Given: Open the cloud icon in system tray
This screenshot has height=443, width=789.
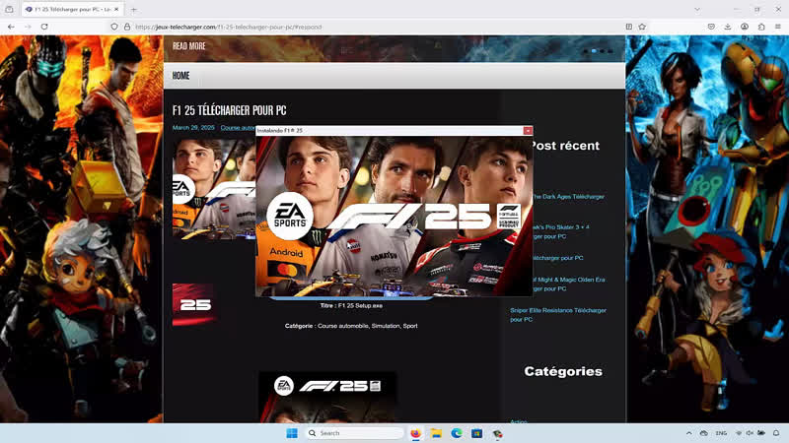Looking at the screenshot, I should [x=704, y=433].
